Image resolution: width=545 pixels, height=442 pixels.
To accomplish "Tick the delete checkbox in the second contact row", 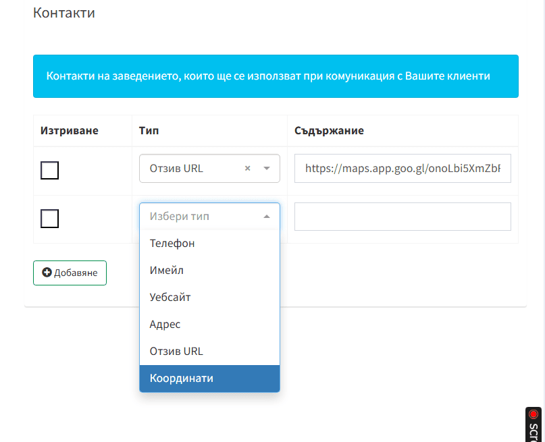I will pos(50,219).
